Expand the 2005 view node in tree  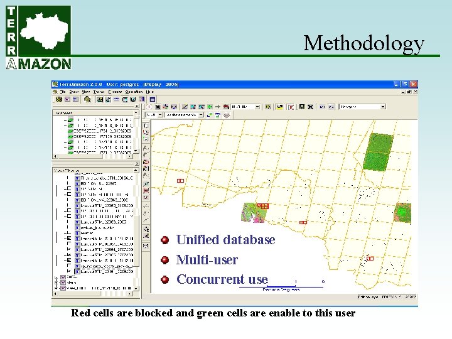[x=56, y=277]
